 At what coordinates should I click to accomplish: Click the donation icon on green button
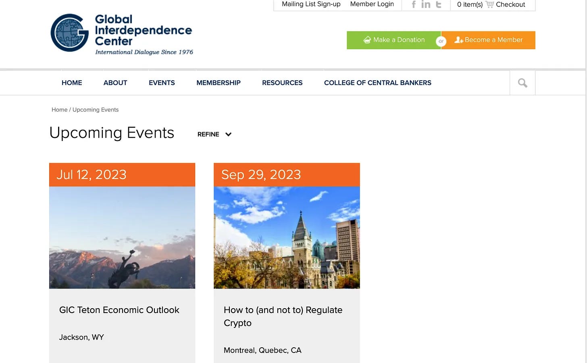click(x=367, y=40)
